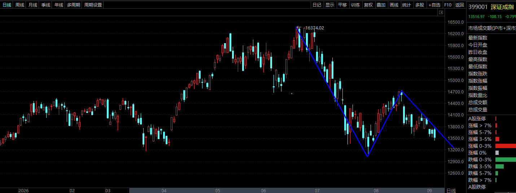Image resolution: width=516 pixels, height=193 pixels.
Task: Activate the 平移 pan tool
Action: click(x=342, y=5)
